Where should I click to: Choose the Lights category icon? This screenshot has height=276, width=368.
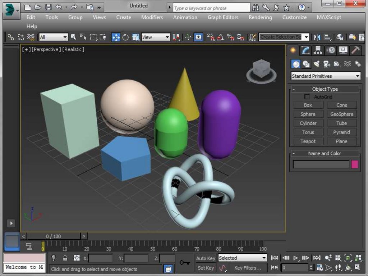(316, 64)
